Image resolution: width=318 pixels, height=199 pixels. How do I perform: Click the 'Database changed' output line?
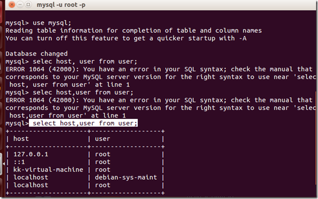pyautogui.click(x=37, y=54)
